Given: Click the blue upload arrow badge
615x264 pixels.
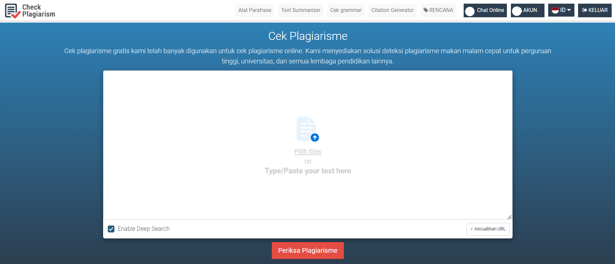Looking at the screenshot, I should pos(315,137).
